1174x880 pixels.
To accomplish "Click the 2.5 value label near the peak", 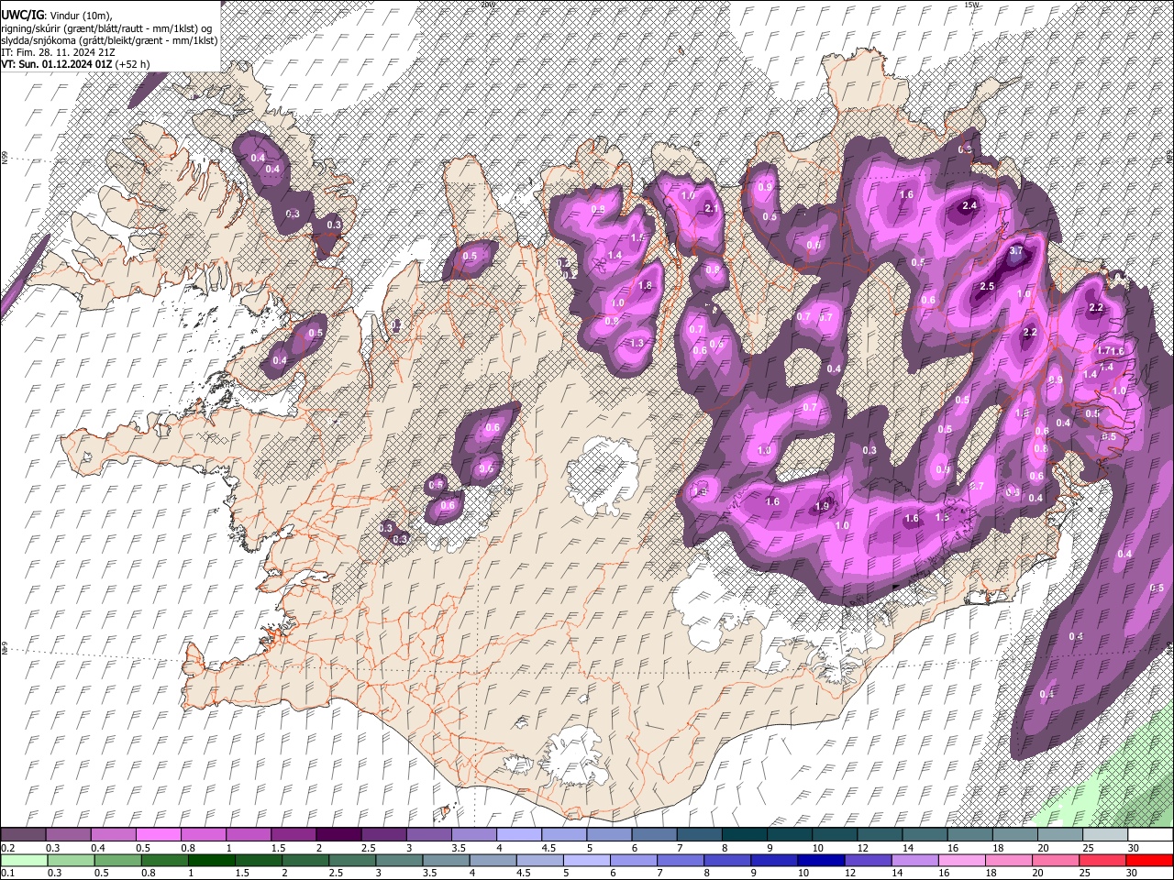I will [x=987, y=287].
